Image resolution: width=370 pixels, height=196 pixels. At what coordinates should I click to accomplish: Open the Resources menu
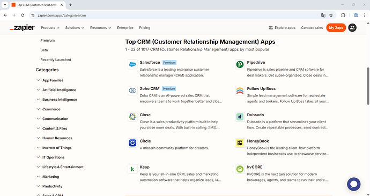[100, 28]
